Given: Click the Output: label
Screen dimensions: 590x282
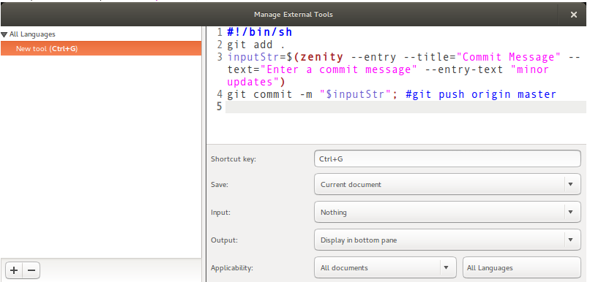Looking at the screenshot, I should pos(224,240).
